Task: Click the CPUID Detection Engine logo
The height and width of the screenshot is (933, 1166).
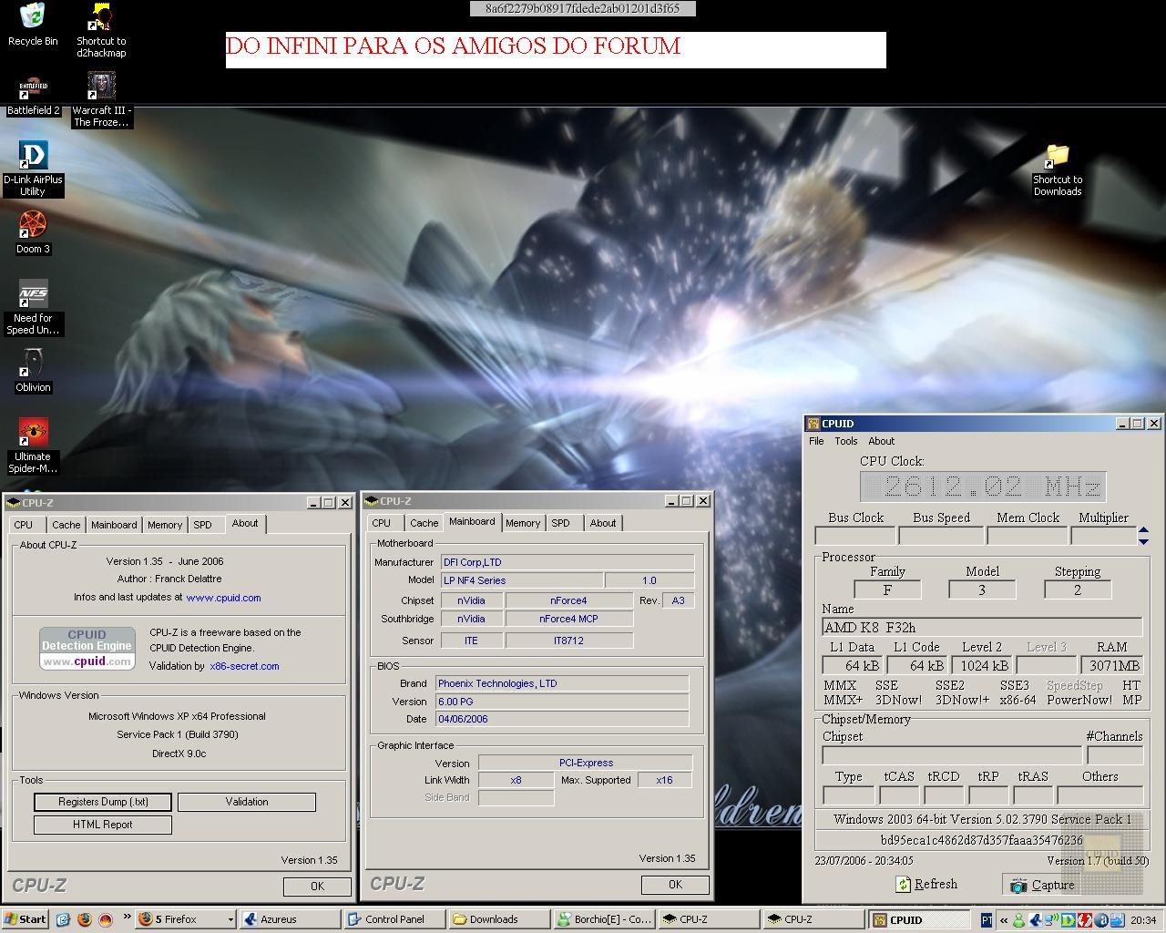Action: click(87, 649)
